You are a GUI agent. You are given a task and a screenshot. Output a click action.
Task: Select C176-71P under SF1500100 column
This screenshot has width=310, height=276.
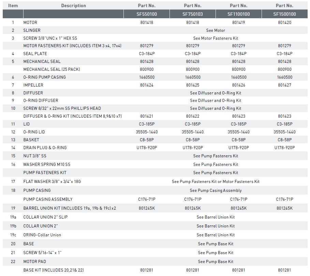(x=284, y=199)
